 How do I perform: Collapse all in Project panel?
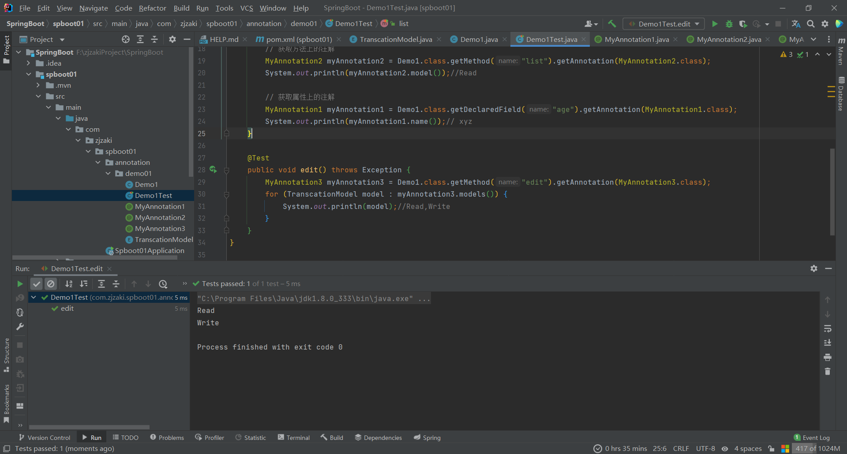tap(154, 39)
